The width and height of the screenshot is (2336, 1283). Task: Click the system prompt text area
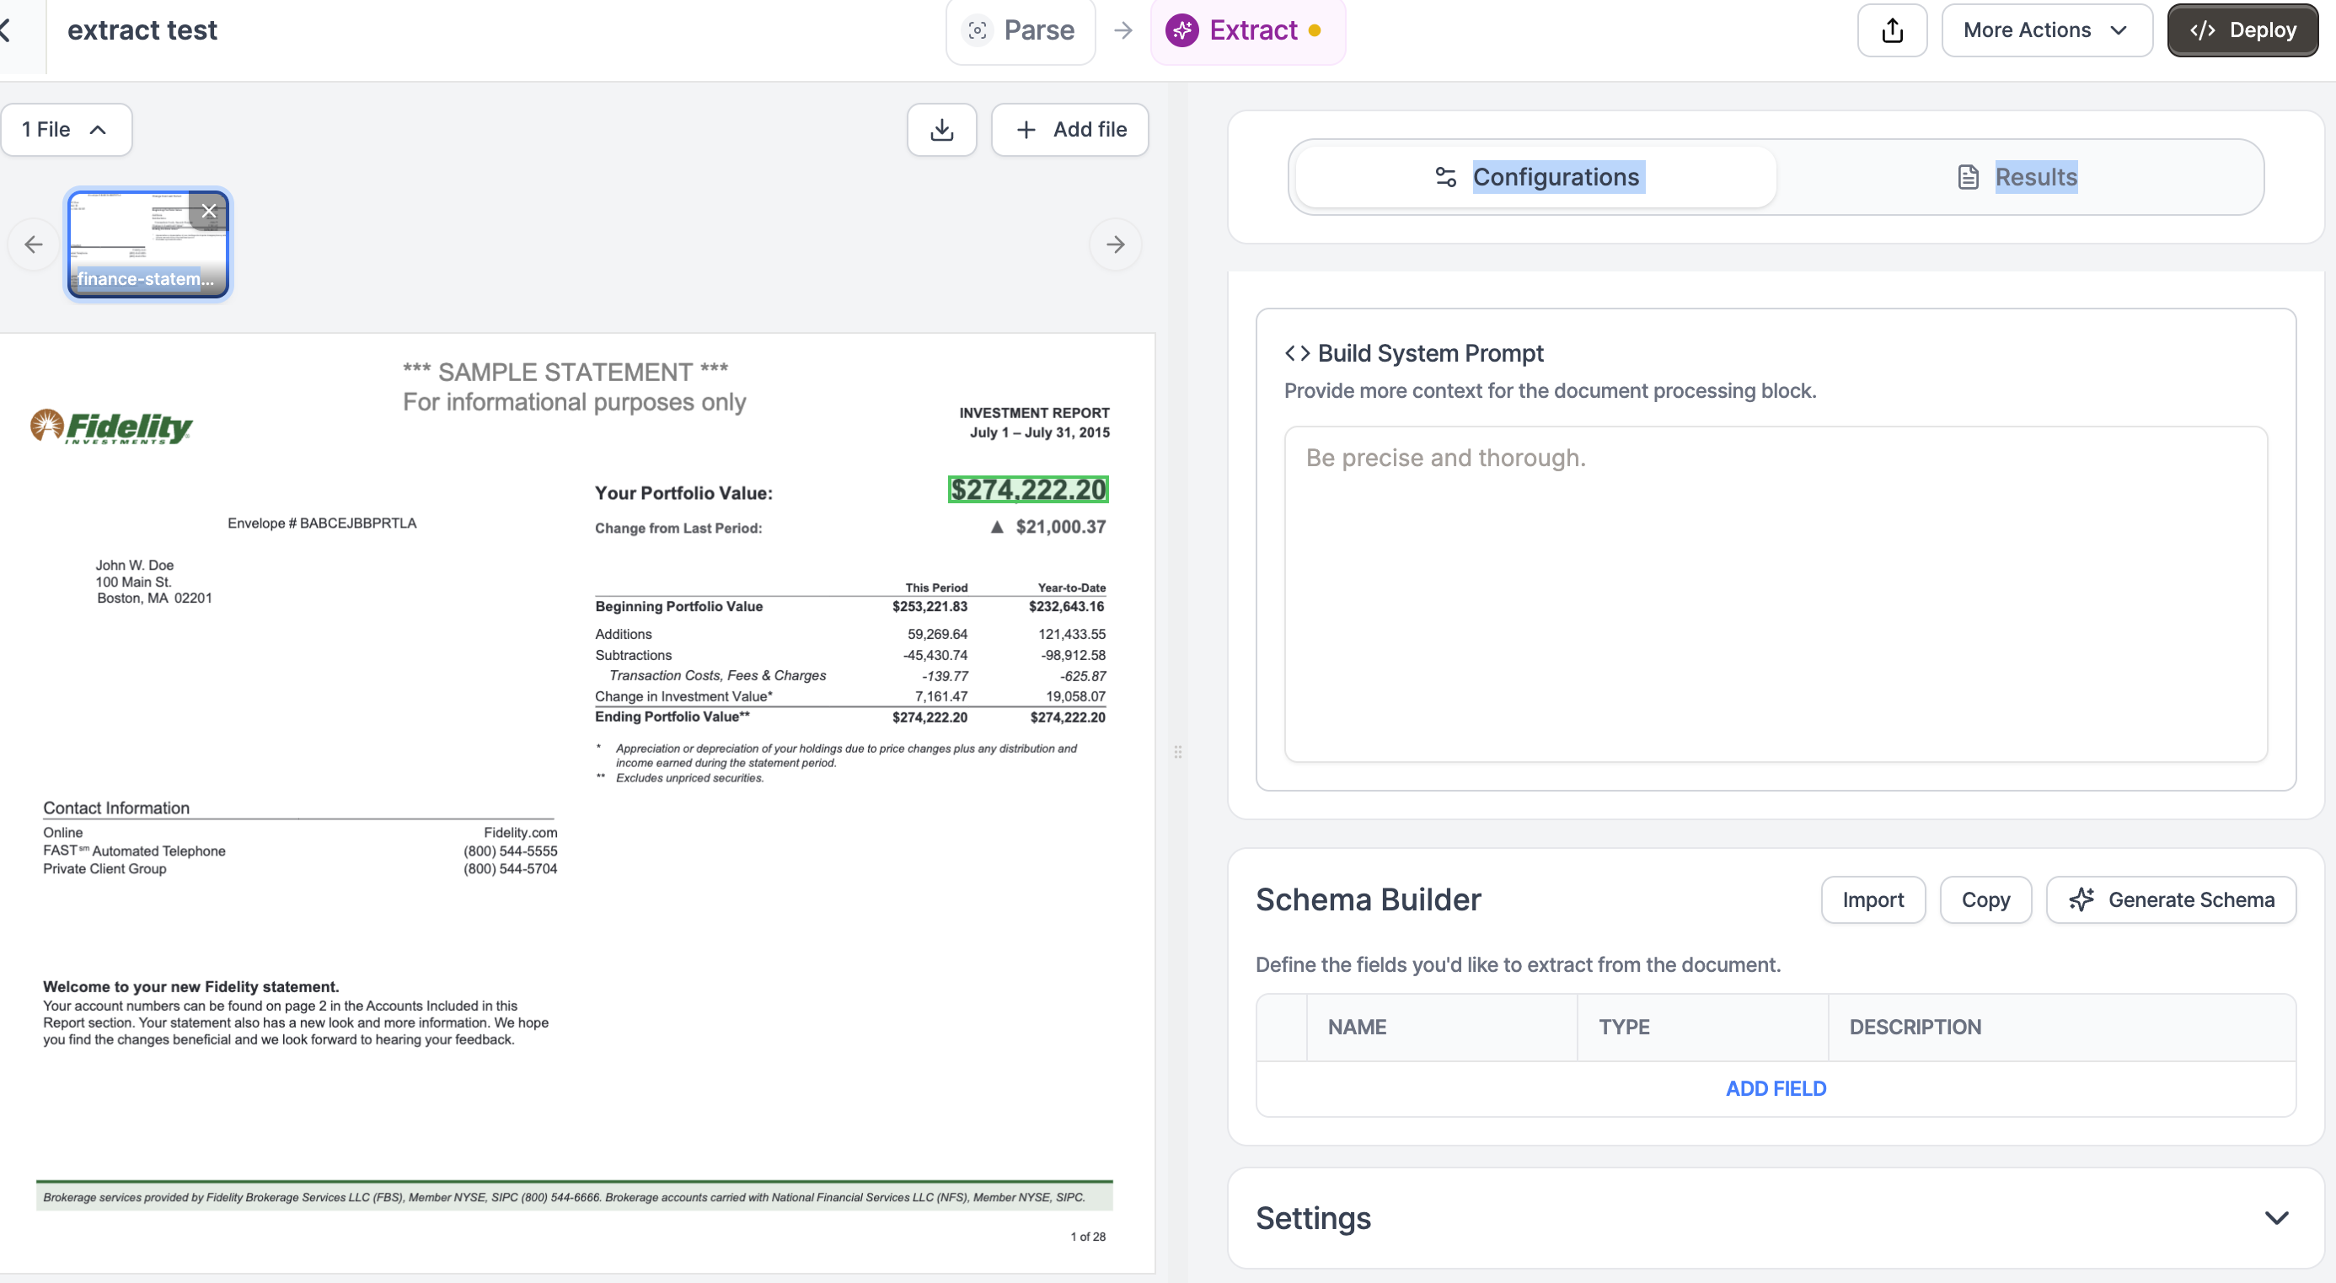pos(1775,594)
